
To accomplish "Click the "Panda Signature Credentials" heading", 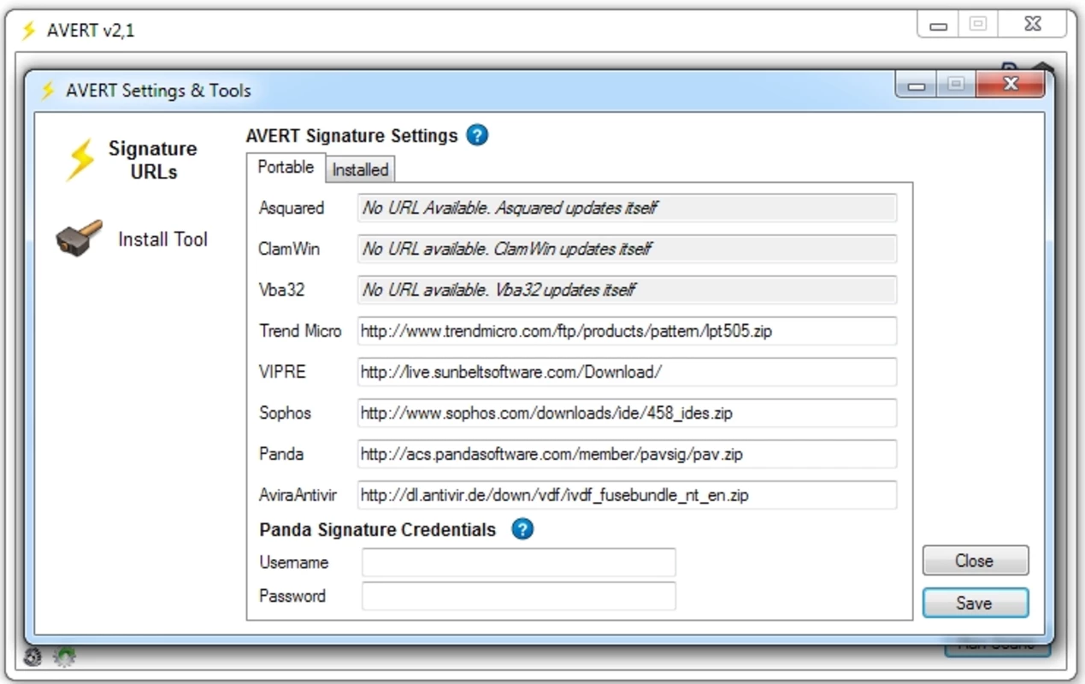I will tap(377, 530).
